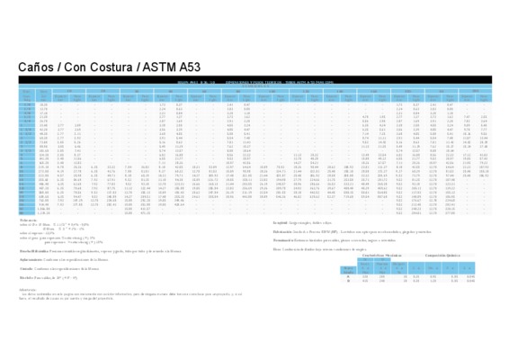Click the 'Biselado' note line
Image resolution: width=509 pixels, height=360 pixels.
49,278
